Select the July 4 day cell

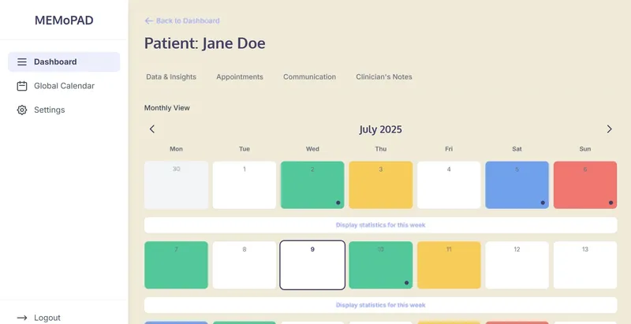[449, 185]
